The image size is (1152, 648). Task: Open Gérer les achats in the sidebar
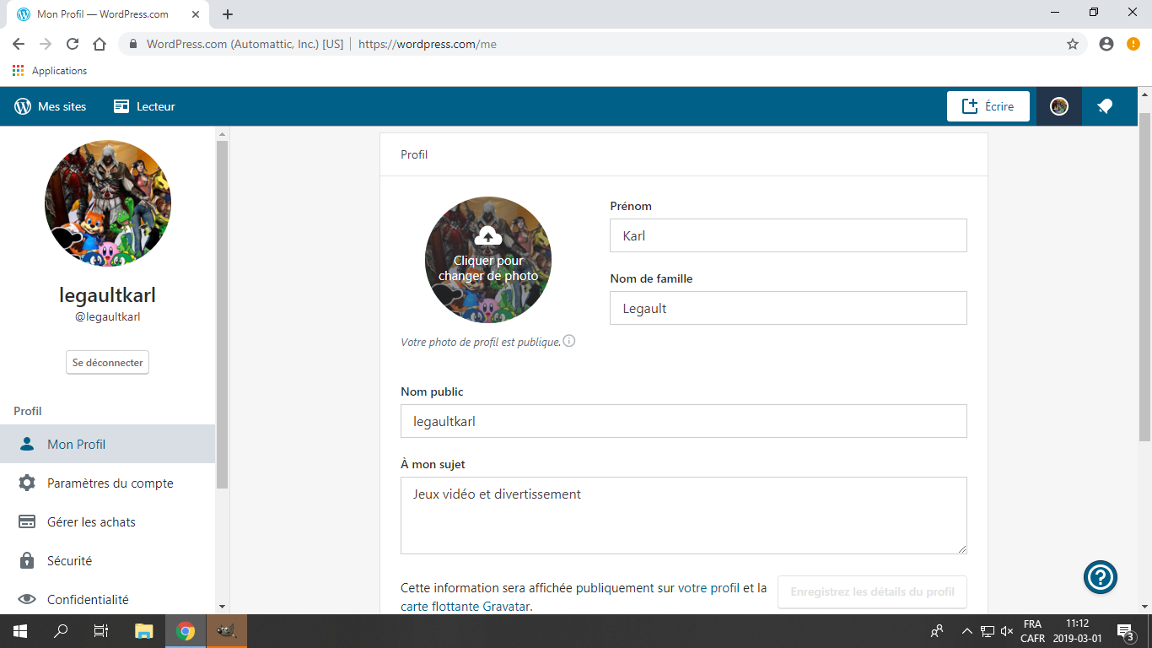pyautogui.click(x=91, y=521)
